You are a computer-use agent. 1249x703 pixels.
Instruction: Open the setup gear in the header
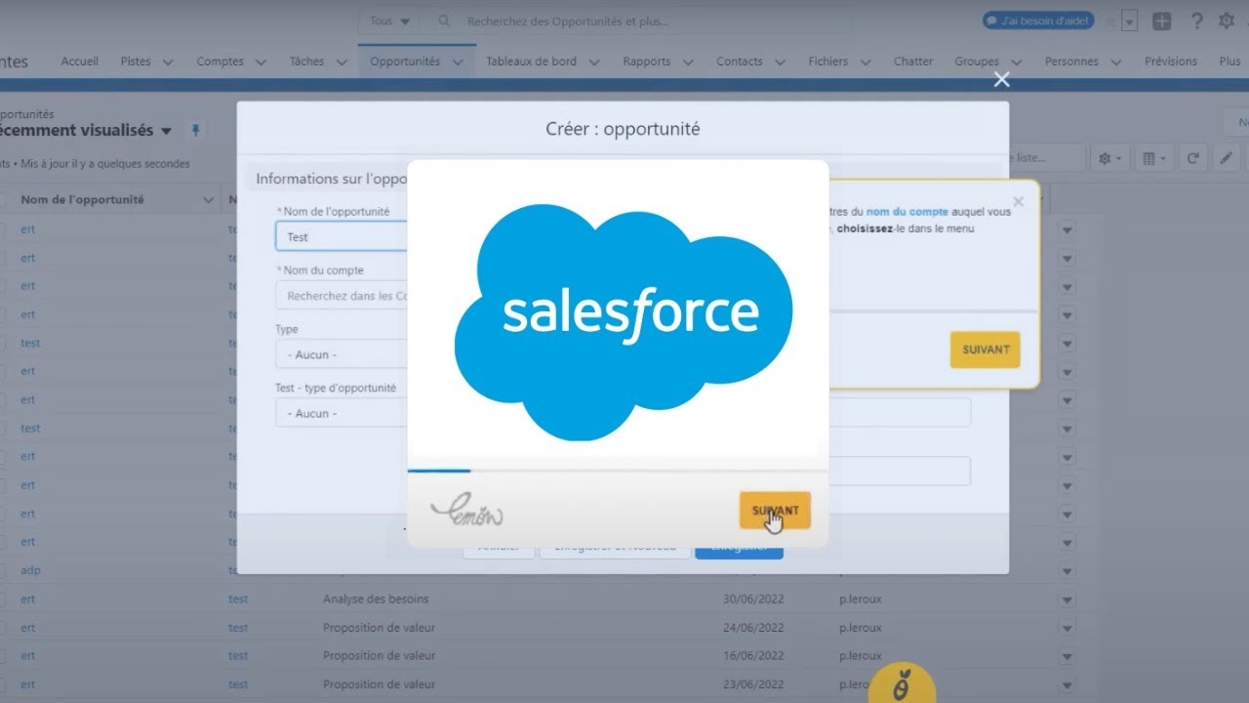(x=1227, y=21)
